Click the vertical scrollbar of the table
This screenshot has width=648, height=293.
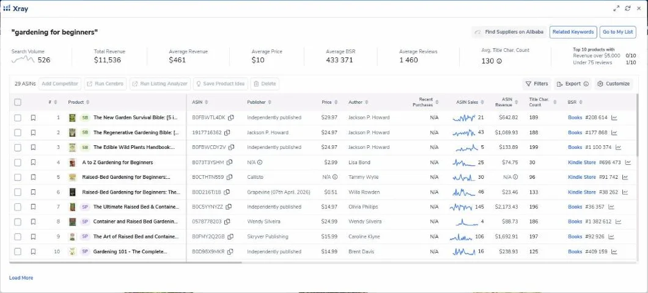[638, 124]
